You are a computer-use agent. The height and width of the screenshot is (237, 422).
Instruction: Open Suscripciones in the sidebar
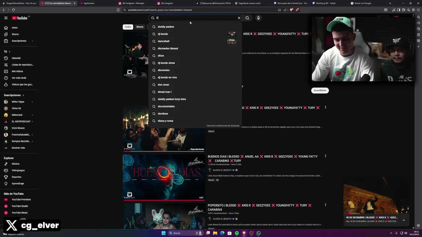(19, 41)
